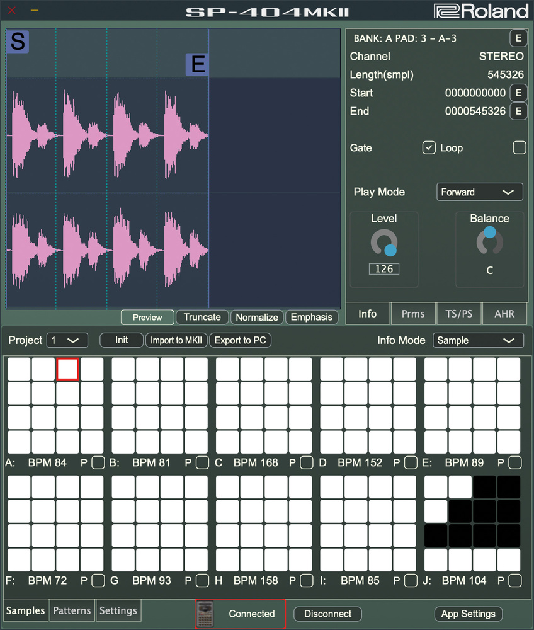Viewport: 534px width, 630px height.
Task: Open the Samples tab
Action: point(25,610)
